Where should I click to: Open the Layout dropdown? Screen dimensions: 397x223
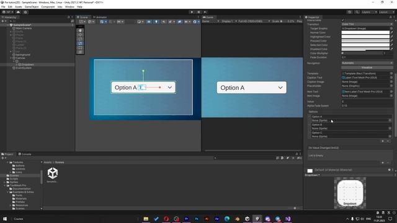(x=386, y=12)
